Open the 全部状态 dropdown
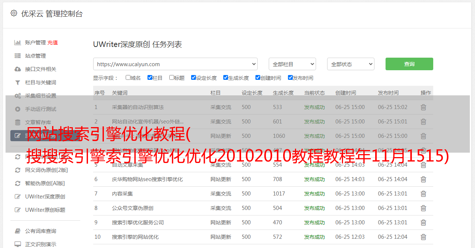 351,64
